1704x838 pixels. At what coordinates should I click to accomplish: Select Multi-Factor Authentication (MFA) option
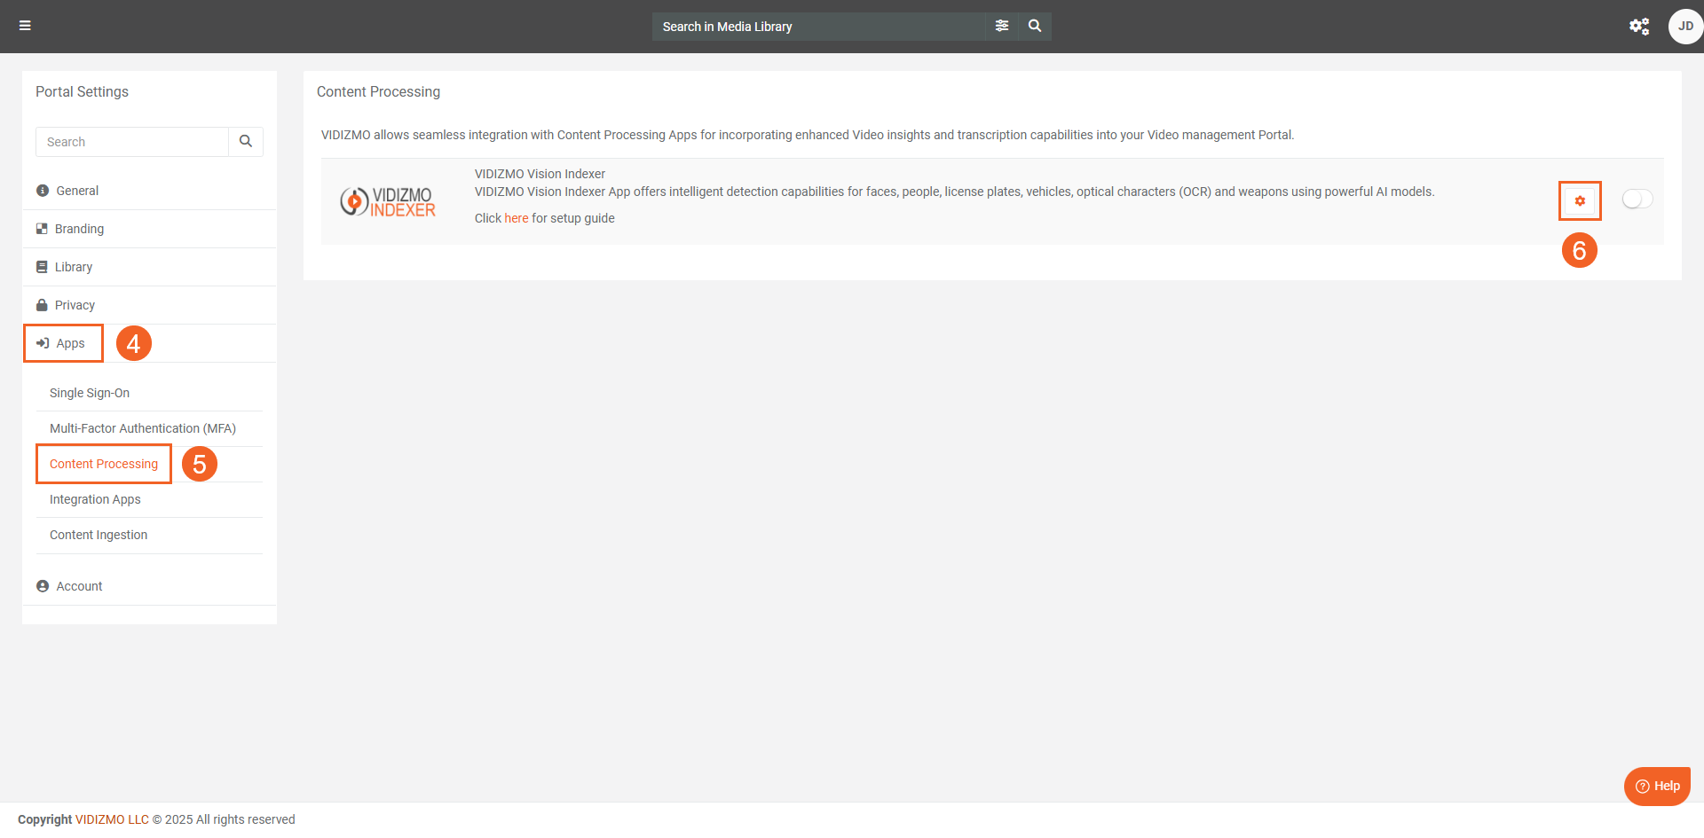coord(143,428)
